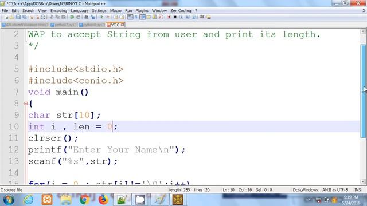Click the Close document toolbar icon
The image size is (367, 206).
click(x=32, y=17)
